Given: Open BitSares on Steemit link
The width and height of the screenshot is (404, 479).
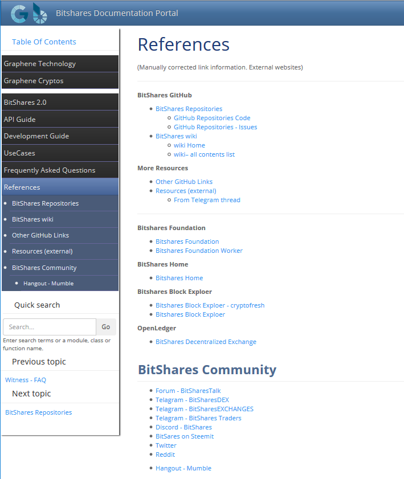Looking at the screenshot, I should coord(185,436).
